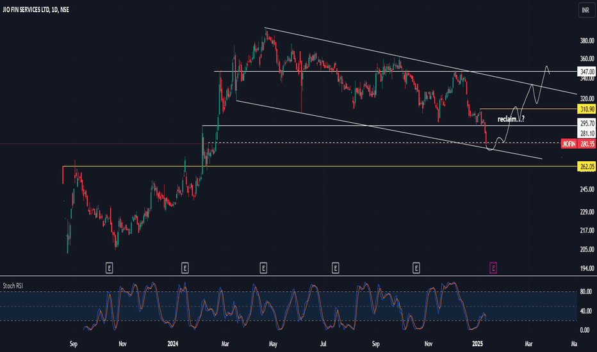Click the Mar label after 2024
The width and height of the screenshot is (597, 352).
pos(225,344)
